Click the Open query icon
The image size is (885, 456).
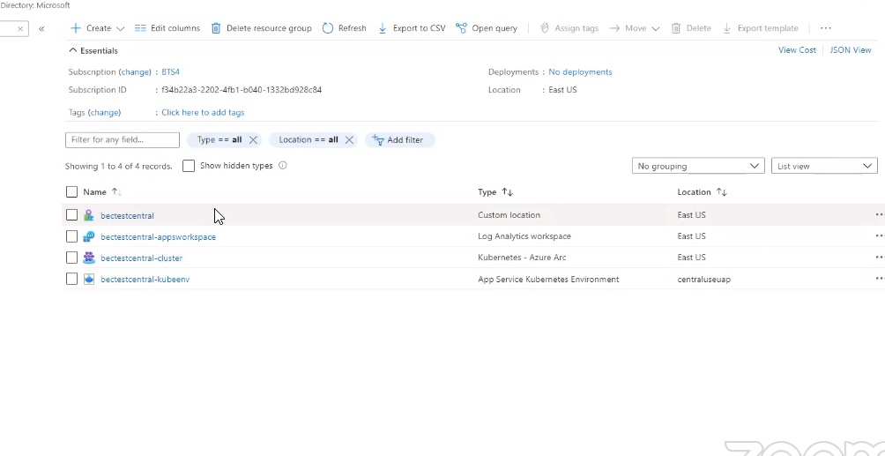tap(461, 27)
